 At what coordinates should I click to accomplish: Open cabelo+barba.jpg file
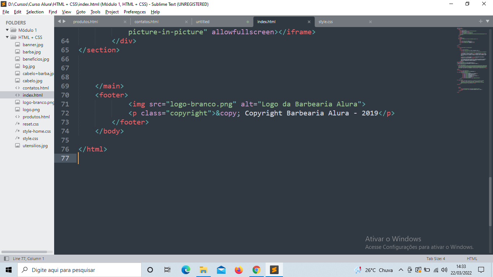pyautogui.click(x=38, y=74)
